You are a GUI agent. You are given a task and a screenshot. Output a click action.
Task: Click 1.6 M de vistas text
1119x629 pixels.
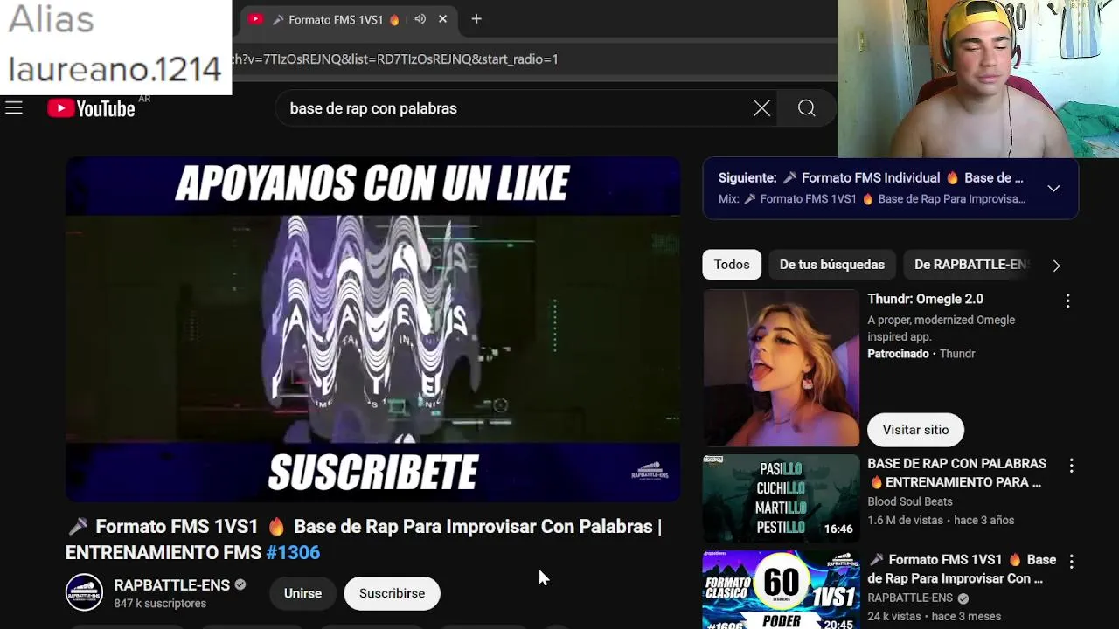[x=906, y=520]
